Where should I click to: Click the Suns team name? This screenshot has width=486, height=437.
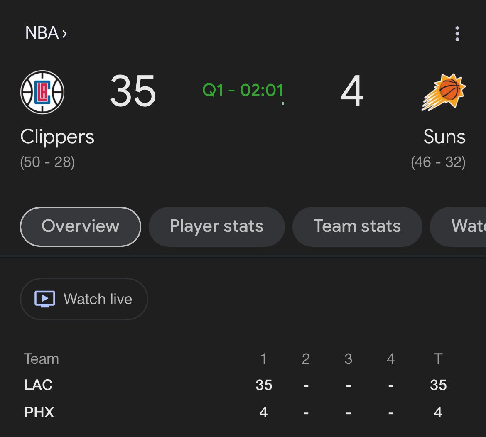[444, 137]
